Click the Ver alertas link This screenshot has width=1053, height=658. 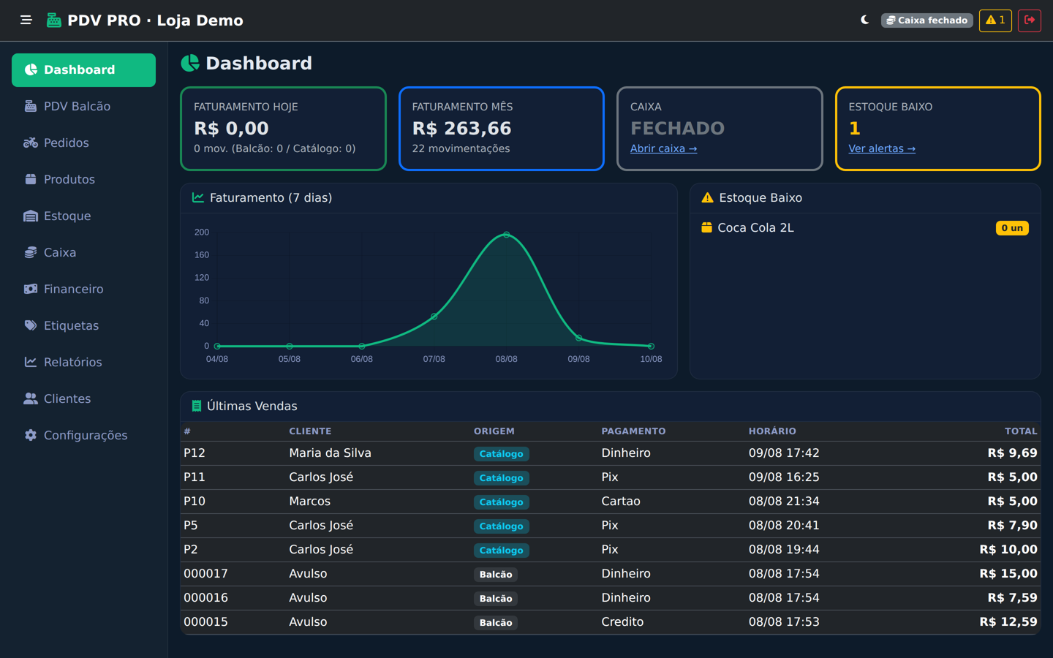(882, 148)
